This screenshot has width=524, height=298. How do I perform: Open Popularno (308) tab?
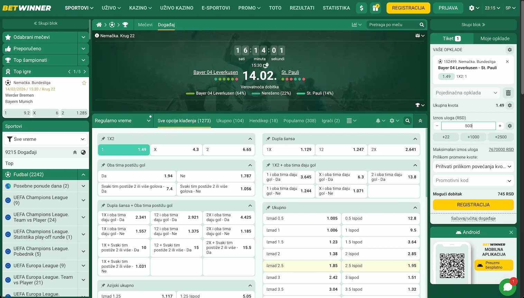(300, 121)
